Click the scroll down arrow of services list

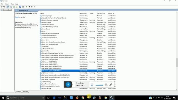coord(177,89)
